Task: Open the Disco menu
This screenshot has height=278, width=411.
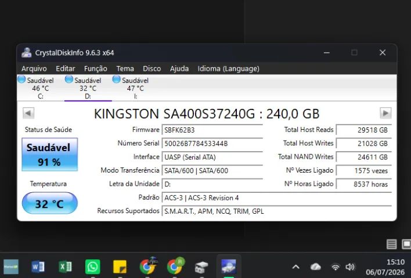Action: [x=152, y=69]
